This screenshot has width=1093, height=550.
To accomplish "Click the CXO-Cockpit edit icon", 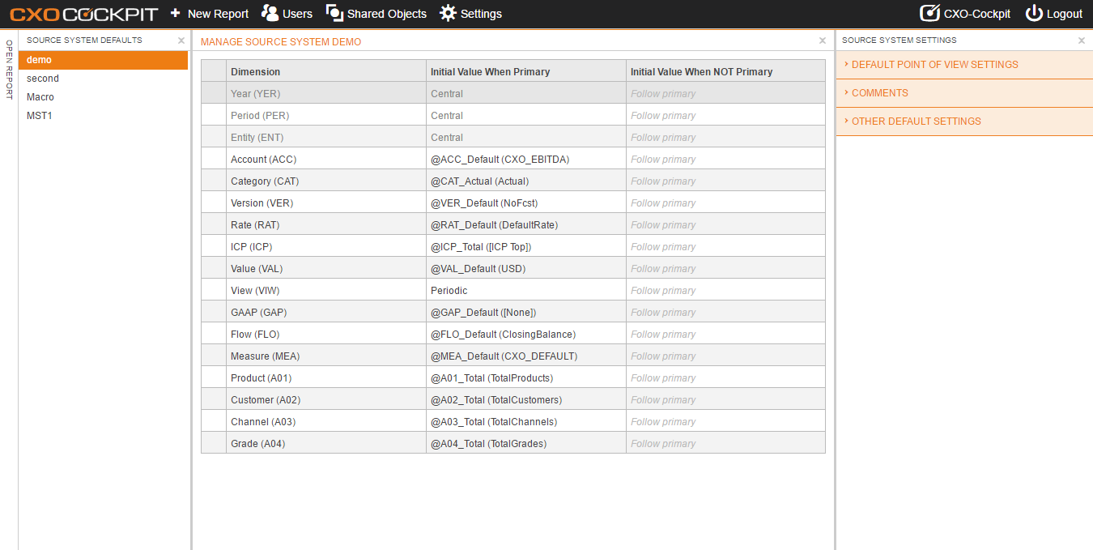I will coord(929,13).
